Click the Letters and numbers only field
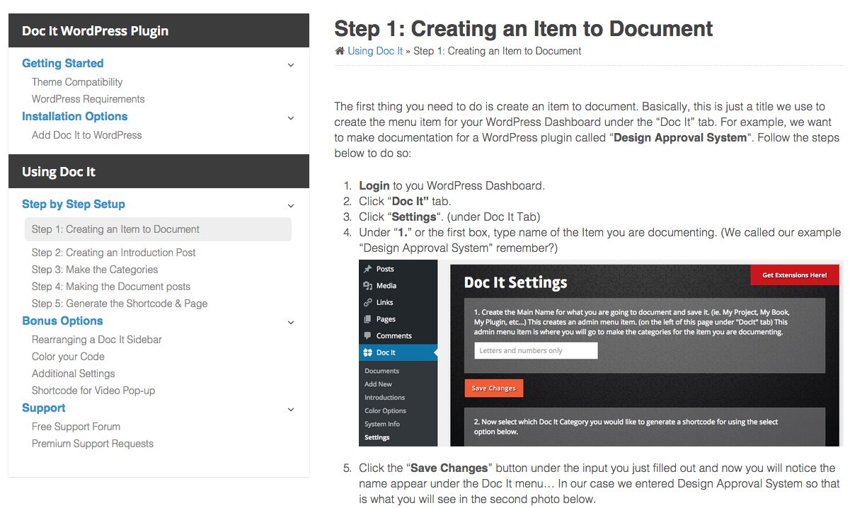Image resolution: width=850 pixels, height=508 pixels. pyautogui.click(x=536, y=350)
